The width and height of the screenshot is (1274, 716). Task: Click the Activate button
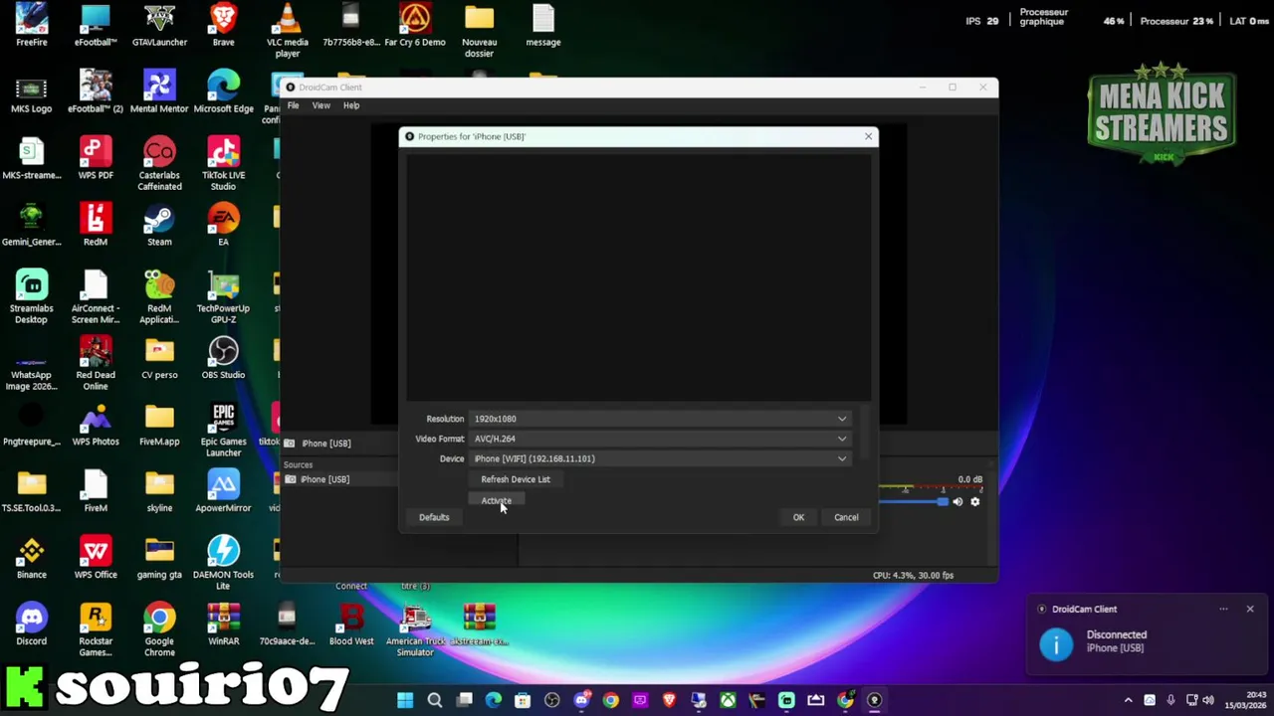(x=496, y=500)
